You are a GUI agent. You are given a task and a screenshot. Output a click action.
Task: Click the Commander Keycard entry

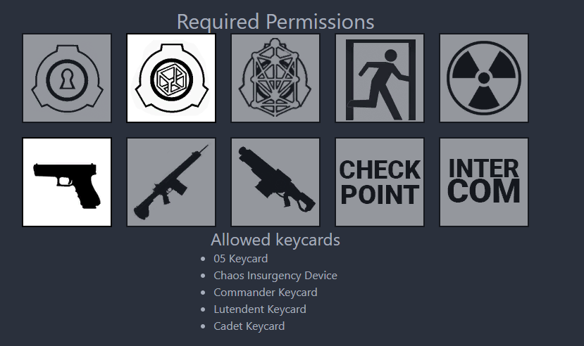pyautogui.click(x=265, y=293)
